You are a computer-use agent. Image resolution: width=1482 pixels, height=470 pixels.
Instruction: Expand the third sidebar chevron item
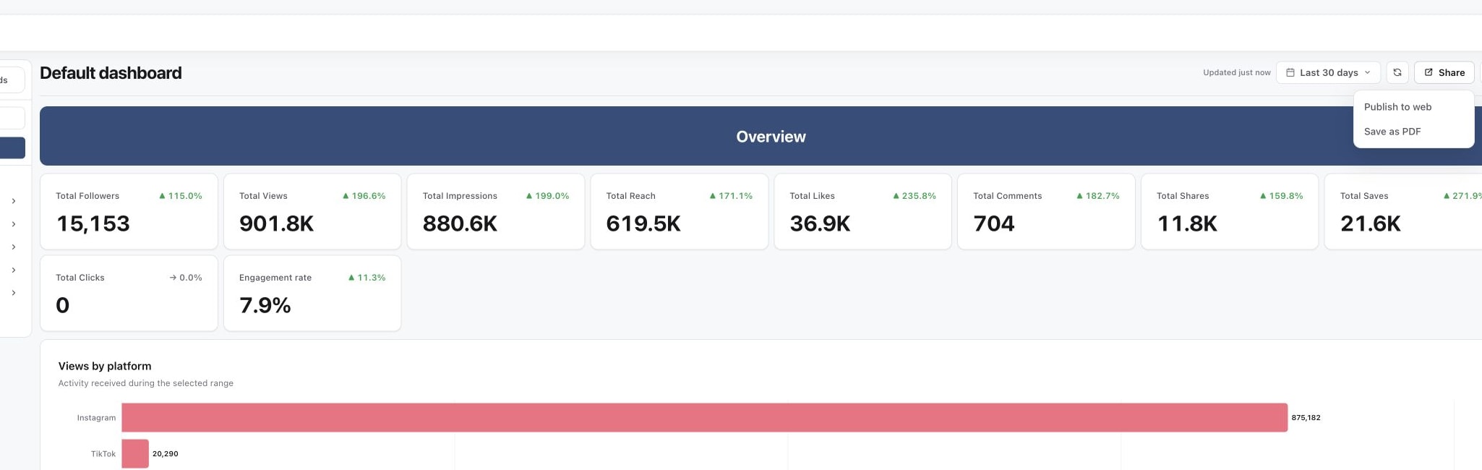[14, 247]
